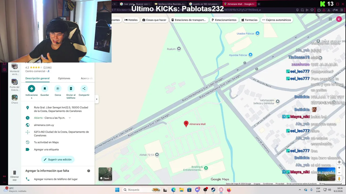346x194 pixels.
Task: Open new browser tab plus button
Action: tap(259, 4)
